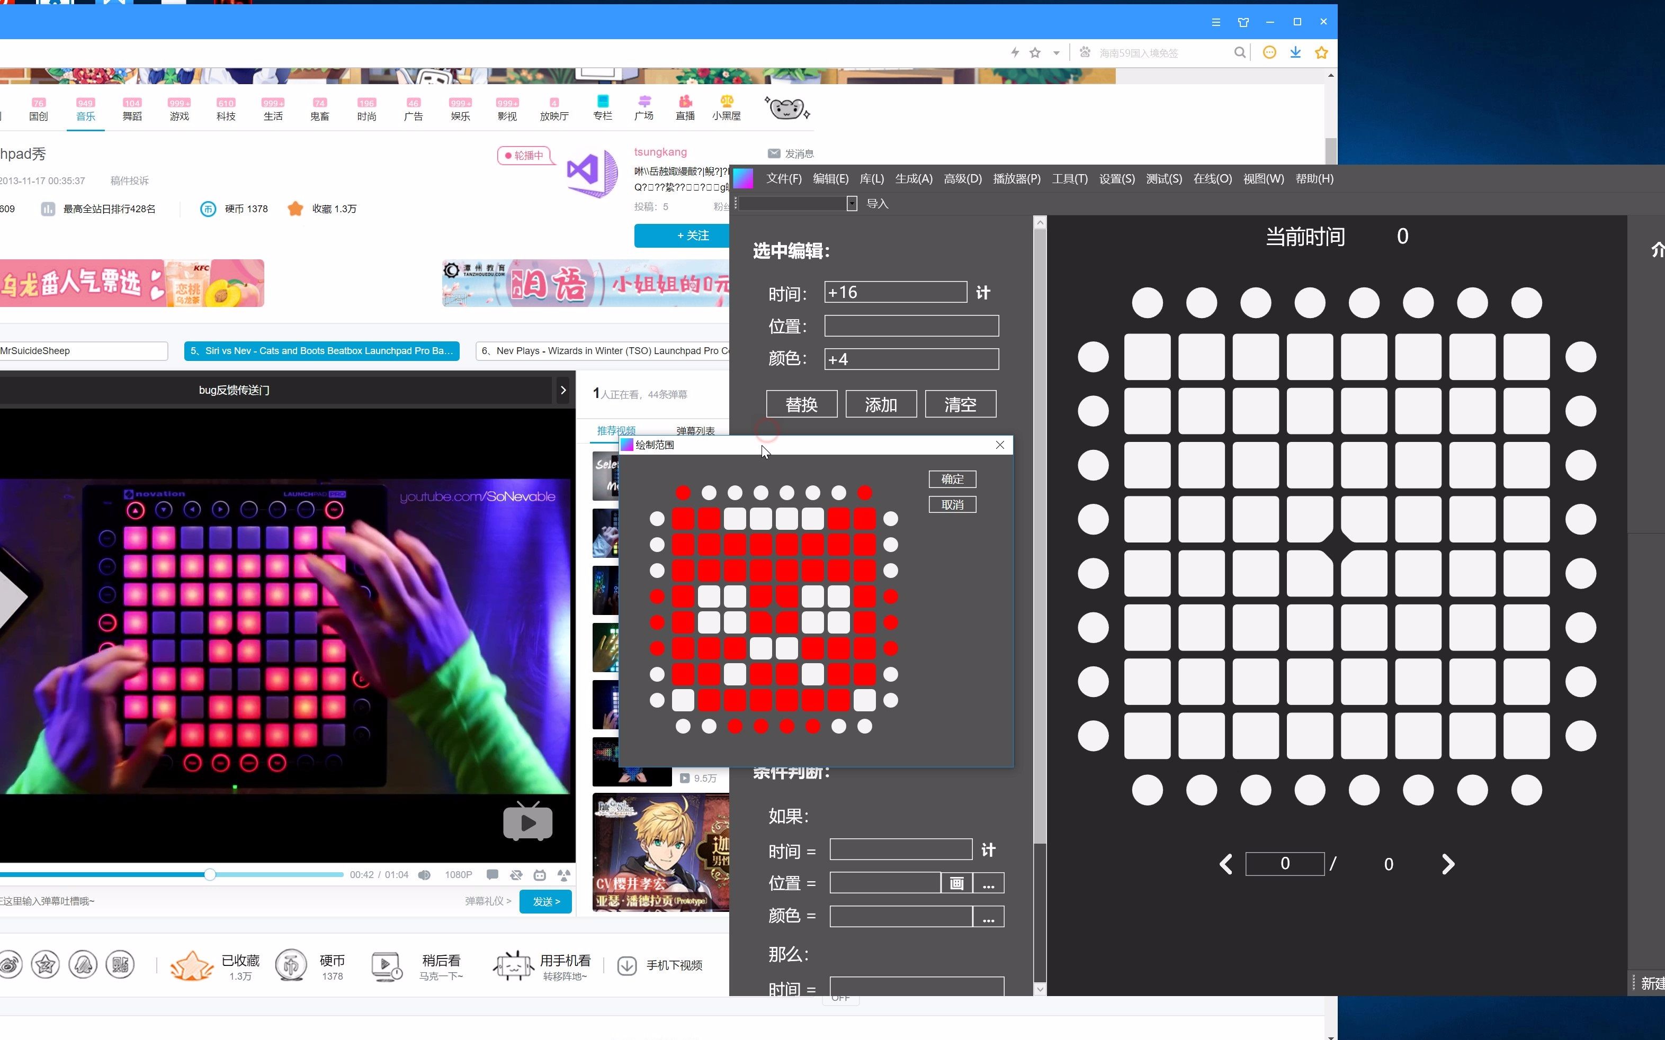Go to next frame with right arrow
Image resolution: width=1665 pixels, height=1040 pixels.
tap(1447, 864)
